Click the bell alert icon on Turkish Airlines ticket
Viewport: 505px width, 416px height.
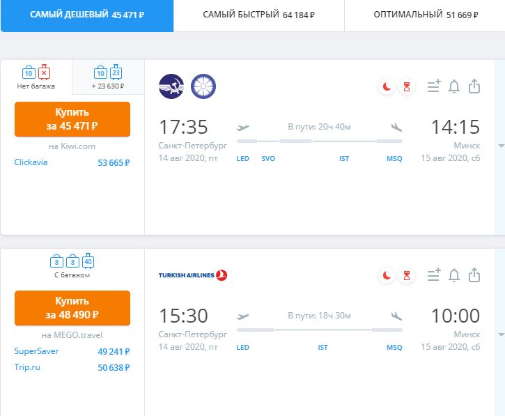click(x=454, y=275)
